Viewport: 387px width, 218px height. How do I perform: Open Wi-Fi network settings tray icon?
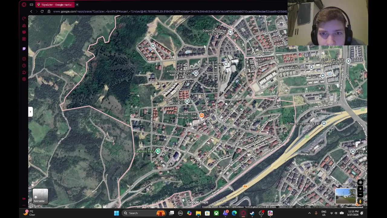click(x=331, y=213)
